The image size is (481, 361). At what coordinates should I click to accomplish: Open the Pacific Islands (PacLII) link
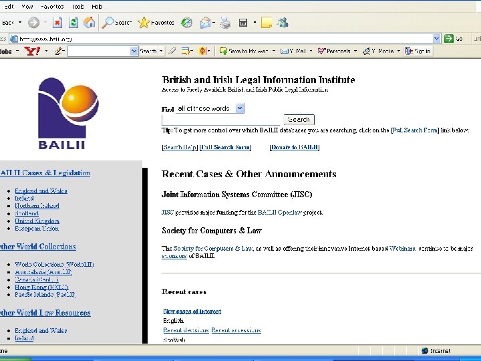pyautogui.click(x=45, y=295)
